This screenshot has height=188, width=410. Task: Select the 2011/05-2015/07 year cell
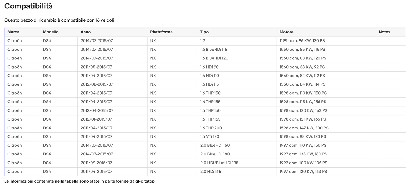click(96, 67)
